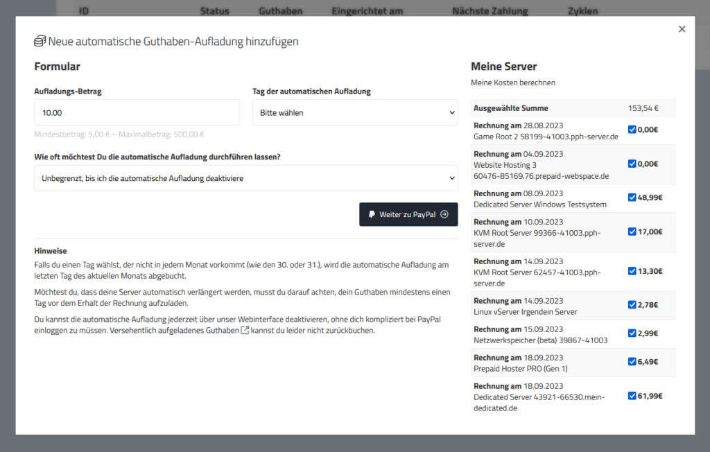Click the '13,30€' price value
The height and width of the screenshot is (452, 710).
point(650,271)
